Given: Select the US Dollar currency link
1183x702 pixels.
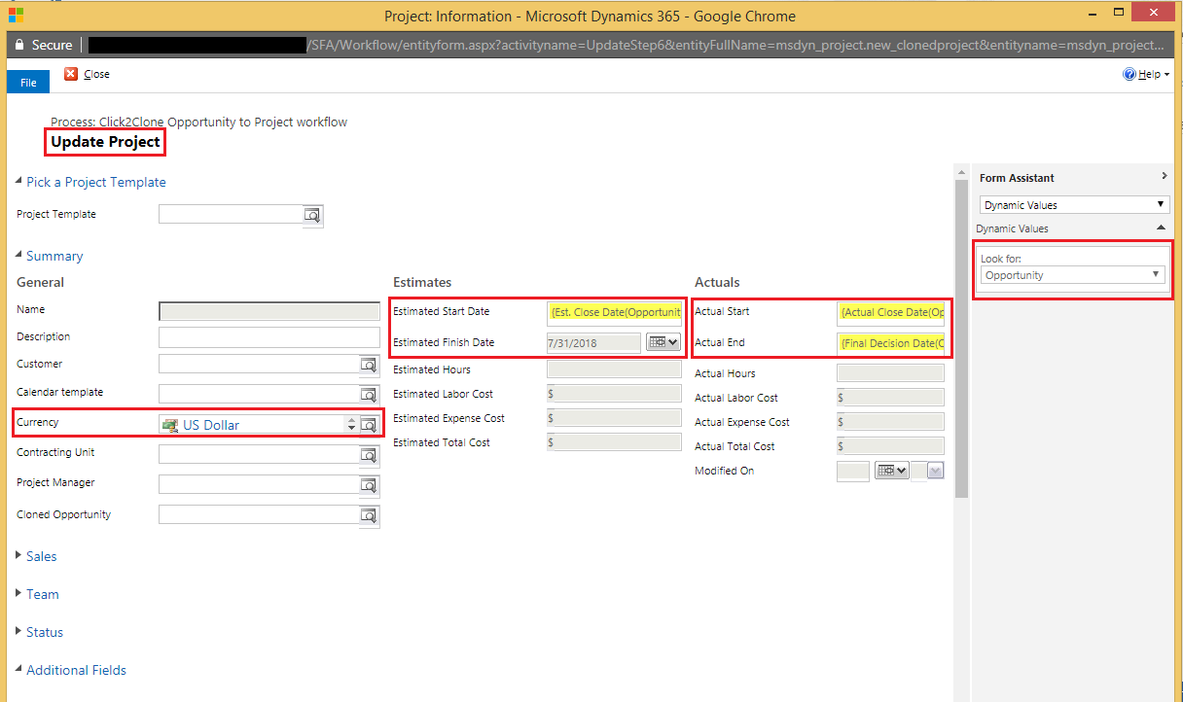Looking at the screenshot, I should (211, 425).
